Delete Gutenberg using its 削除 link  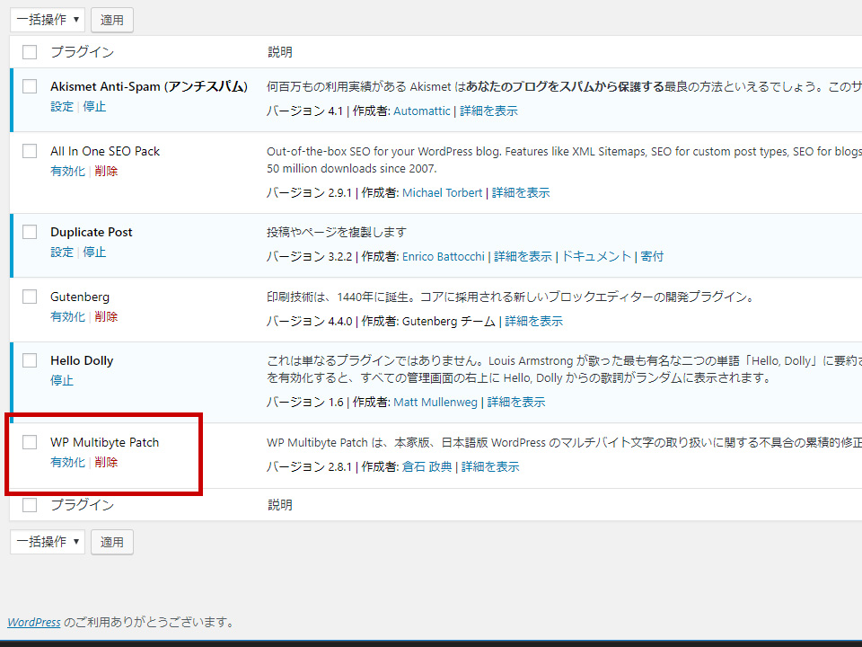coord(106,316)
